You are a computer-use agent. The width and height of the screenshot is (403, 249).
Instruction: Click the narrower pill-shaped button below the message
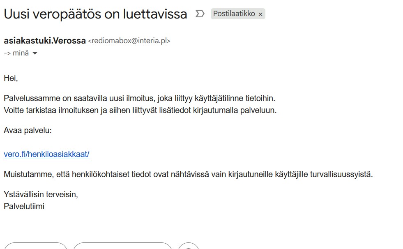click(35, 246)
